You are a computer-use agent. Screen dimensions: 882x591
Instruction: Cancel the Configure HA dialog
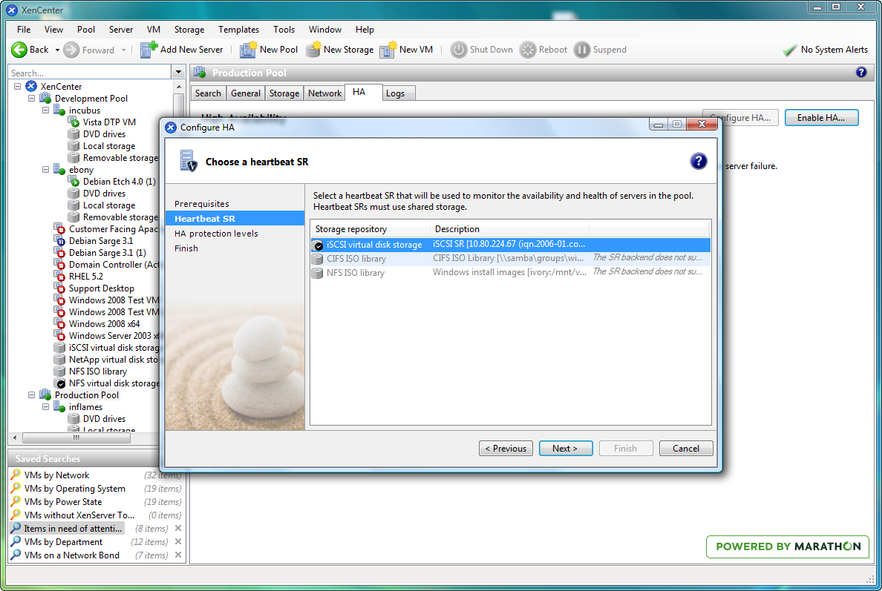686,449
